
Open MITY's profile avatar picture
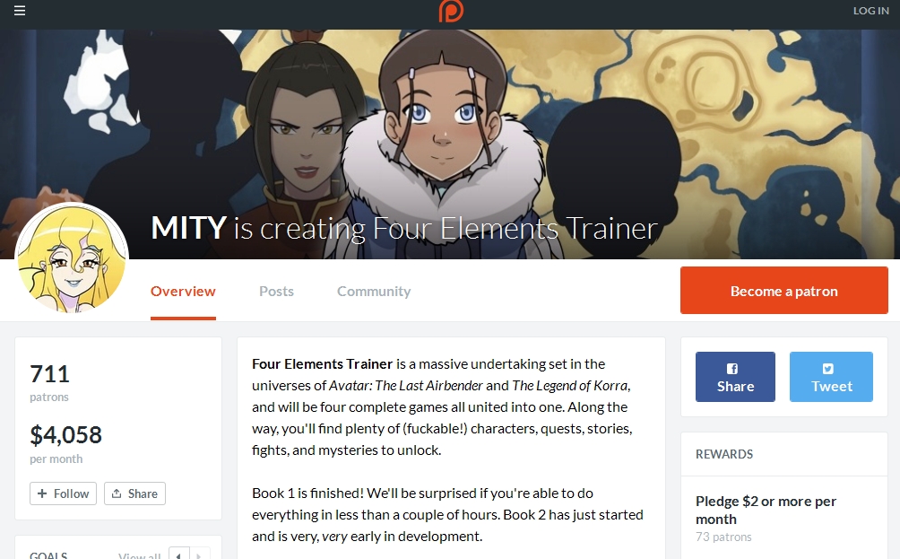(x=72, y=259)
